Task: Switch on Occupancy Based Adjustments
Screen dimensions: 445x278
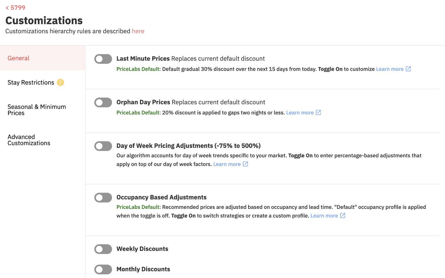Action: pyautogui.click(x=103, y=198)
